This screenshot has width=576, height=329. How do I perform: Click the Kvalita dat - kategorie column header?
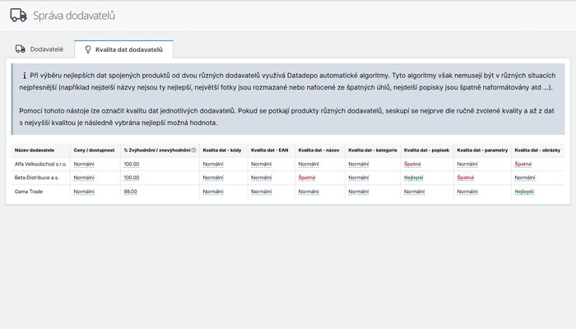click(373, 151)
